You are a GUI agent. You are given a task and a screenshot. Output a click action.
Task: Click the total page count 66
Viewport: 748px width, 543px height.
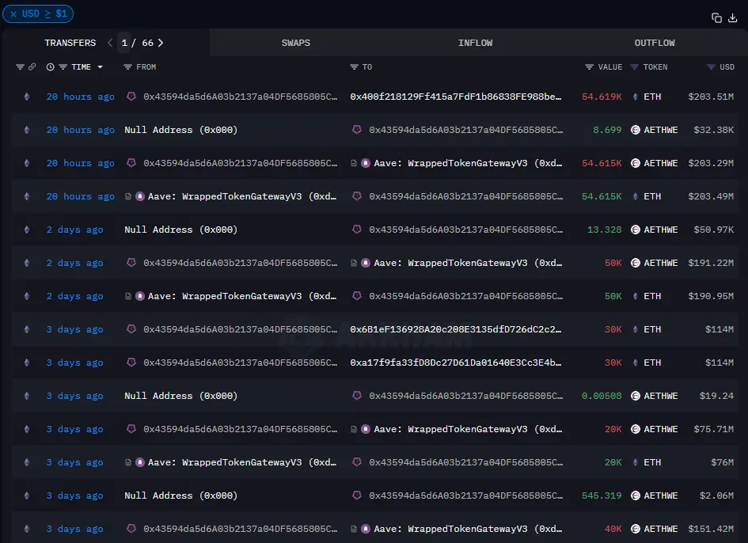[148, 43]
